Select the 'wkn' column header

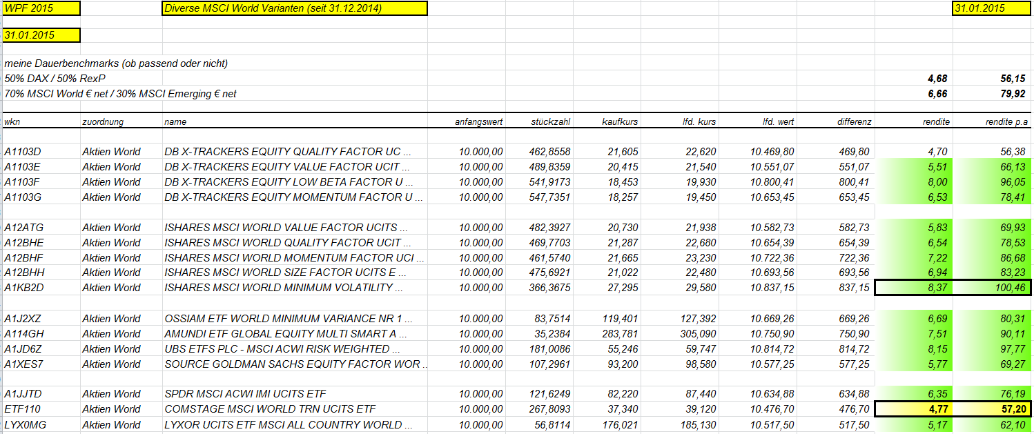pos(12,121)
